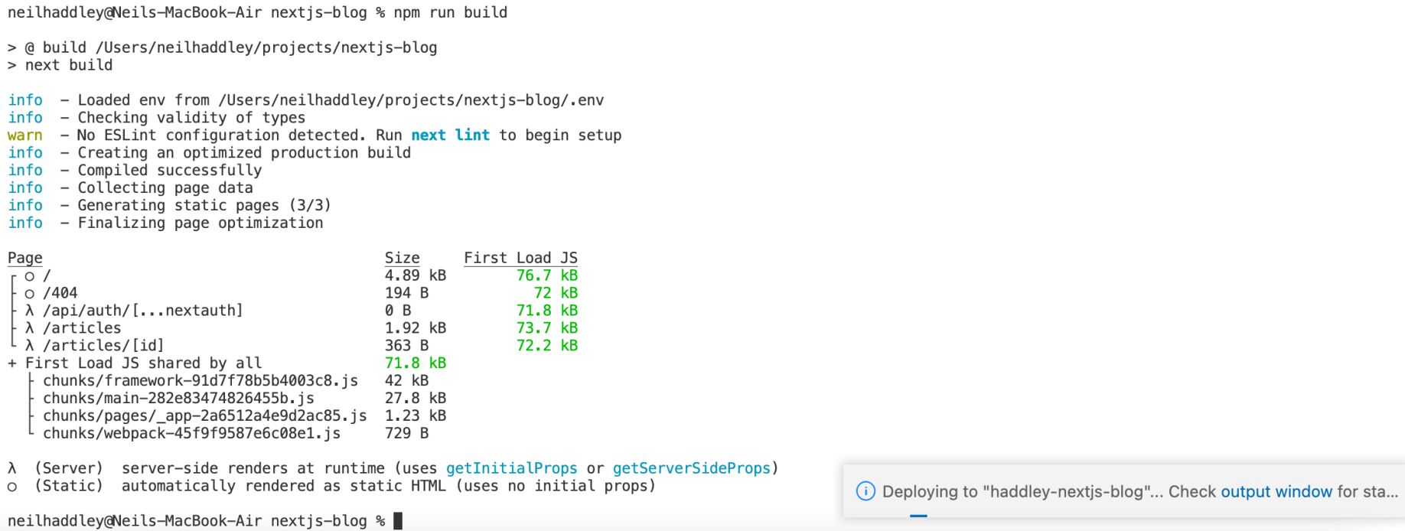This screenshot has width=1405, height=531.
Task: Click the chunks/framework-91d7f78b5b4003c8.js file name
Action: [200, 381]
